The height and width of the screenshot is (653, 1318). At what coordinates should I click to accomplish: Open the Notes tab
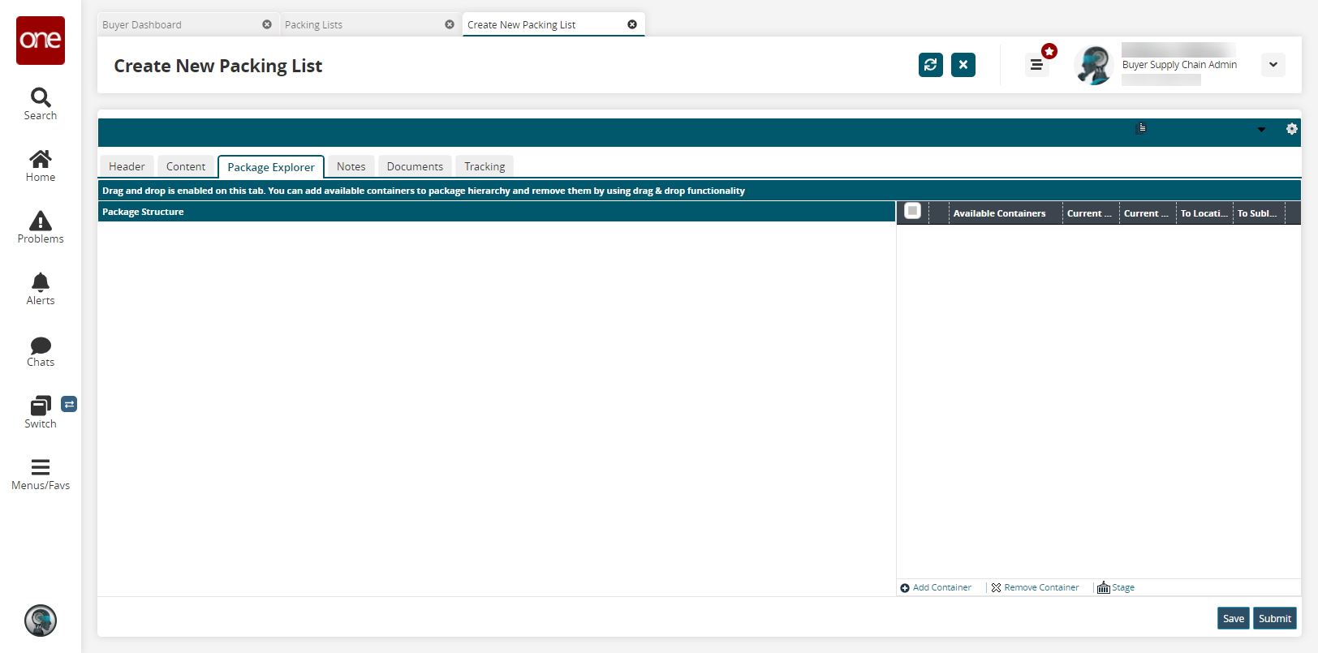click(351, 166)
